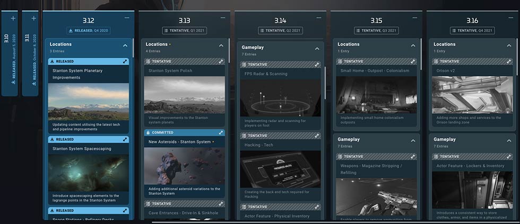Click the horizontal scrollbar at the bottom

335,222
